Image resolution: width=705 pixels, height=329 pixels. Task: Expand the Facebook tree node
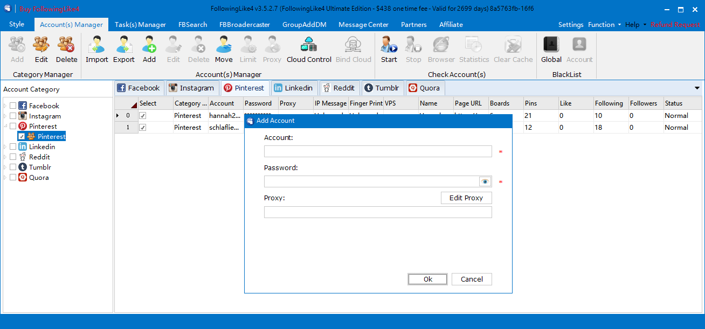click(5, 106)
